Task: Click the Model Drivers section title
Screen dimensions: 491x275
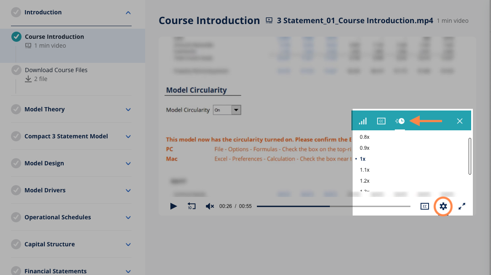Action: click(x=45, y=190)
